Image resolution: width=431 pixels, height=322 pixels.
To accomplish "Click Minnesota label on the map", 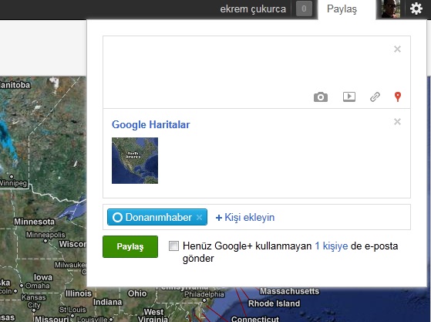I will tap(35, 222).
